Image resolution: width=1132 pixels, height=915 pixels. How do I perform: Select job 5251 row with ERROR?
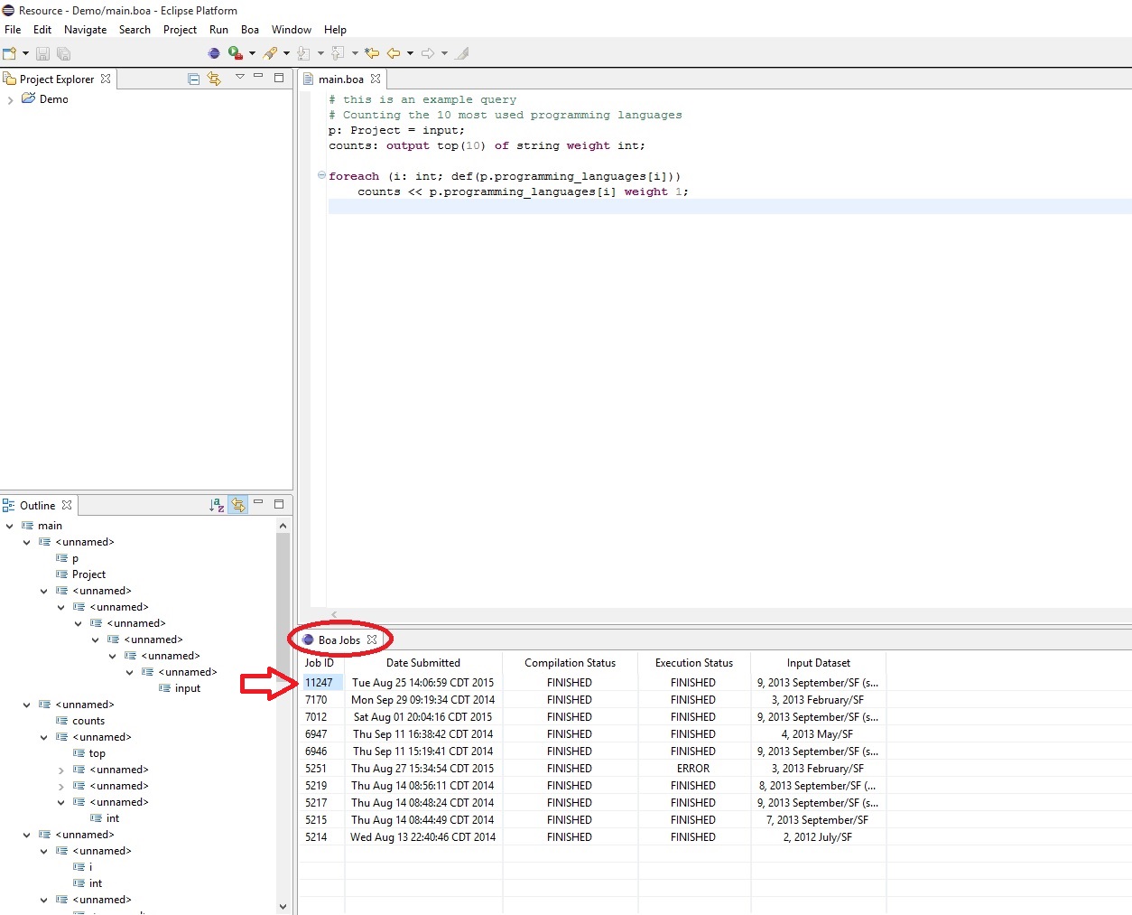click(x=316, y=769)
